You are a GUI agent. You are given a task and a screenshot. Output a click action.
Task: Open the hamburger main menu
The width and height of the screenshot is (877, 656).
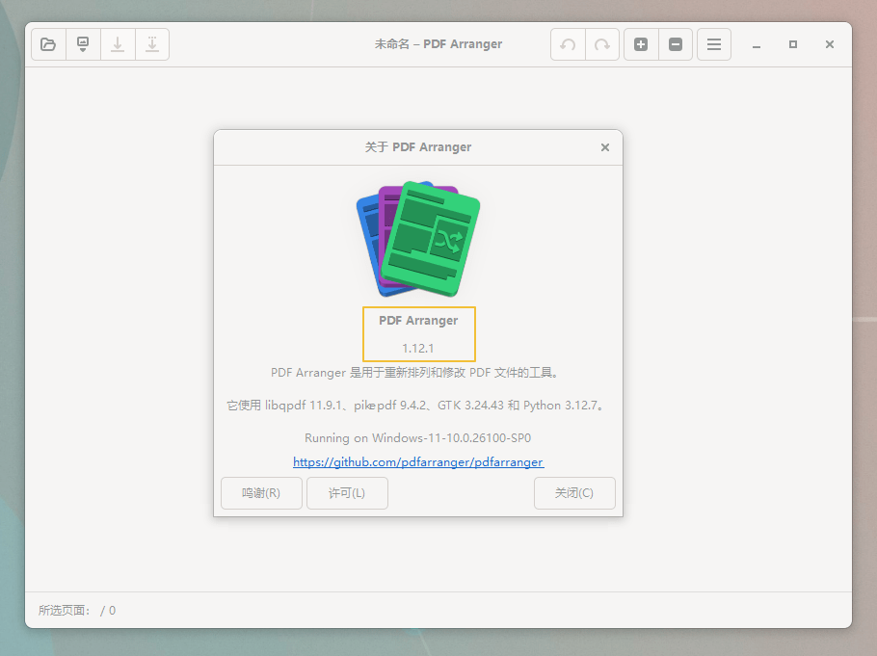(713, 43)
